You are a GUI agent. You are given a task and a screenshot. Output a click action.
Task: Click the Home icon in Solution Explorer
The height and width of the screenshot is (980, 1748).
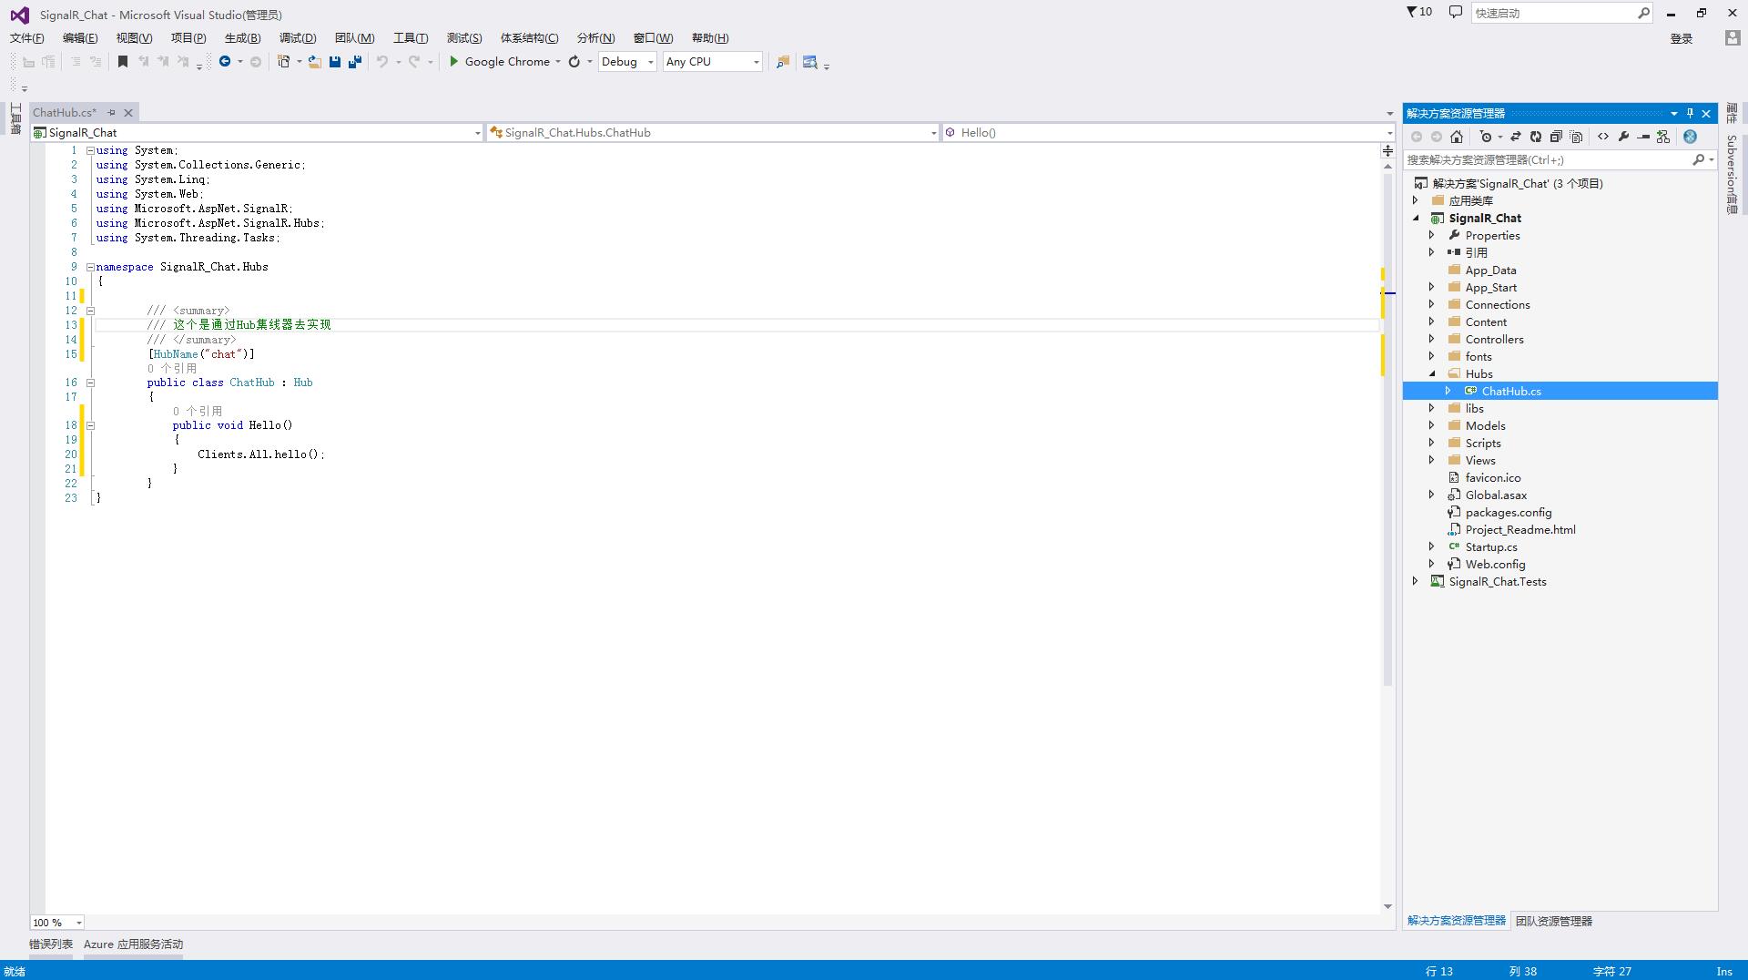[x=1457, y=137]
